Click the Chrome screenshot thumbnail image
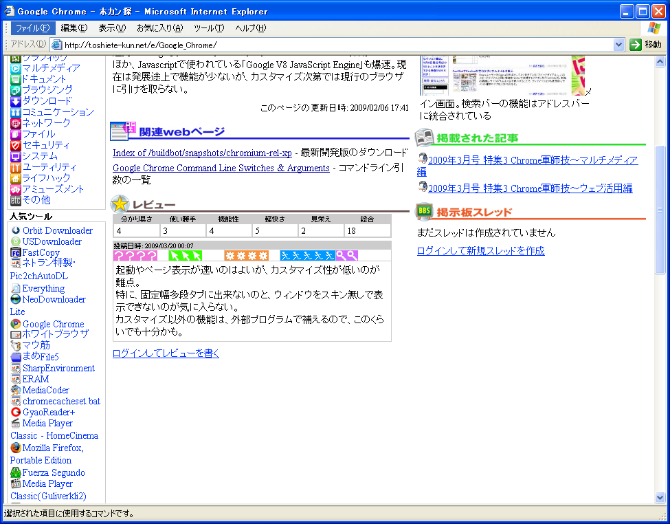670x524 pixels. [502, 75]
